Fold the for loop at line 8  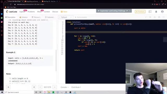click(64, 36)
